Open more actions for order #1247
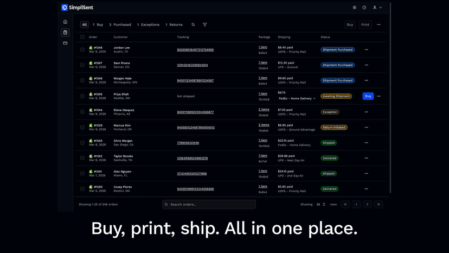 pyautogui.click(x=366, y=65)
